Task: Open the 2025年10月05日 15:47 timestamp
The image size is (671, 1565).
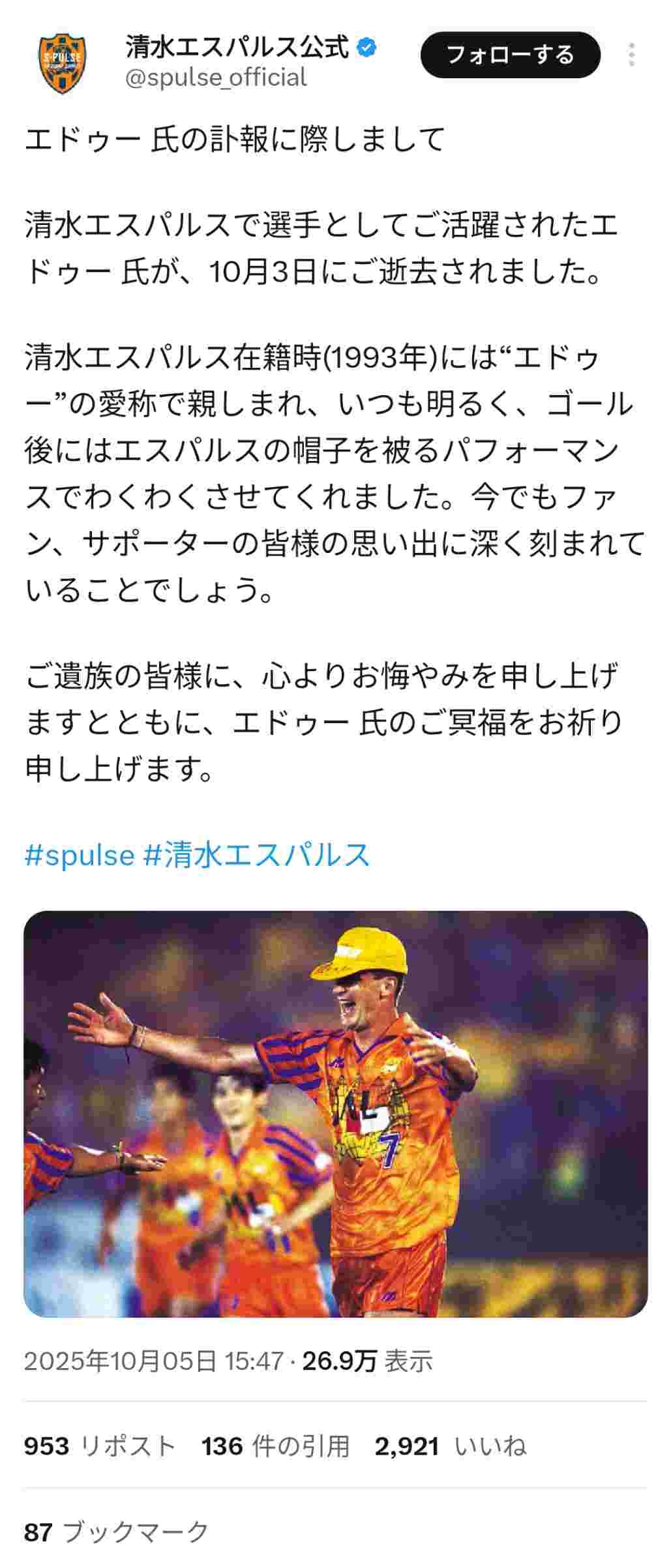Action: tap(154, 1361)
